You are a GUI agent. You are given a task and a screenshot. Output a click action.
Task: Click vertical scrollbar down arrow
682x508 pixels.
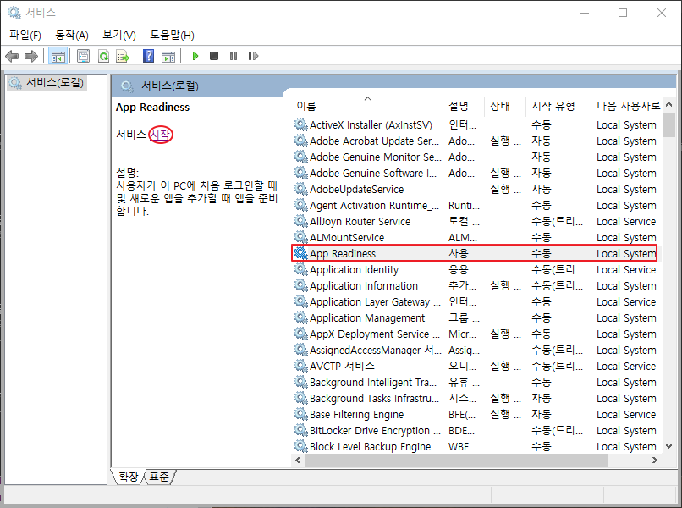(x=669, y=447)
